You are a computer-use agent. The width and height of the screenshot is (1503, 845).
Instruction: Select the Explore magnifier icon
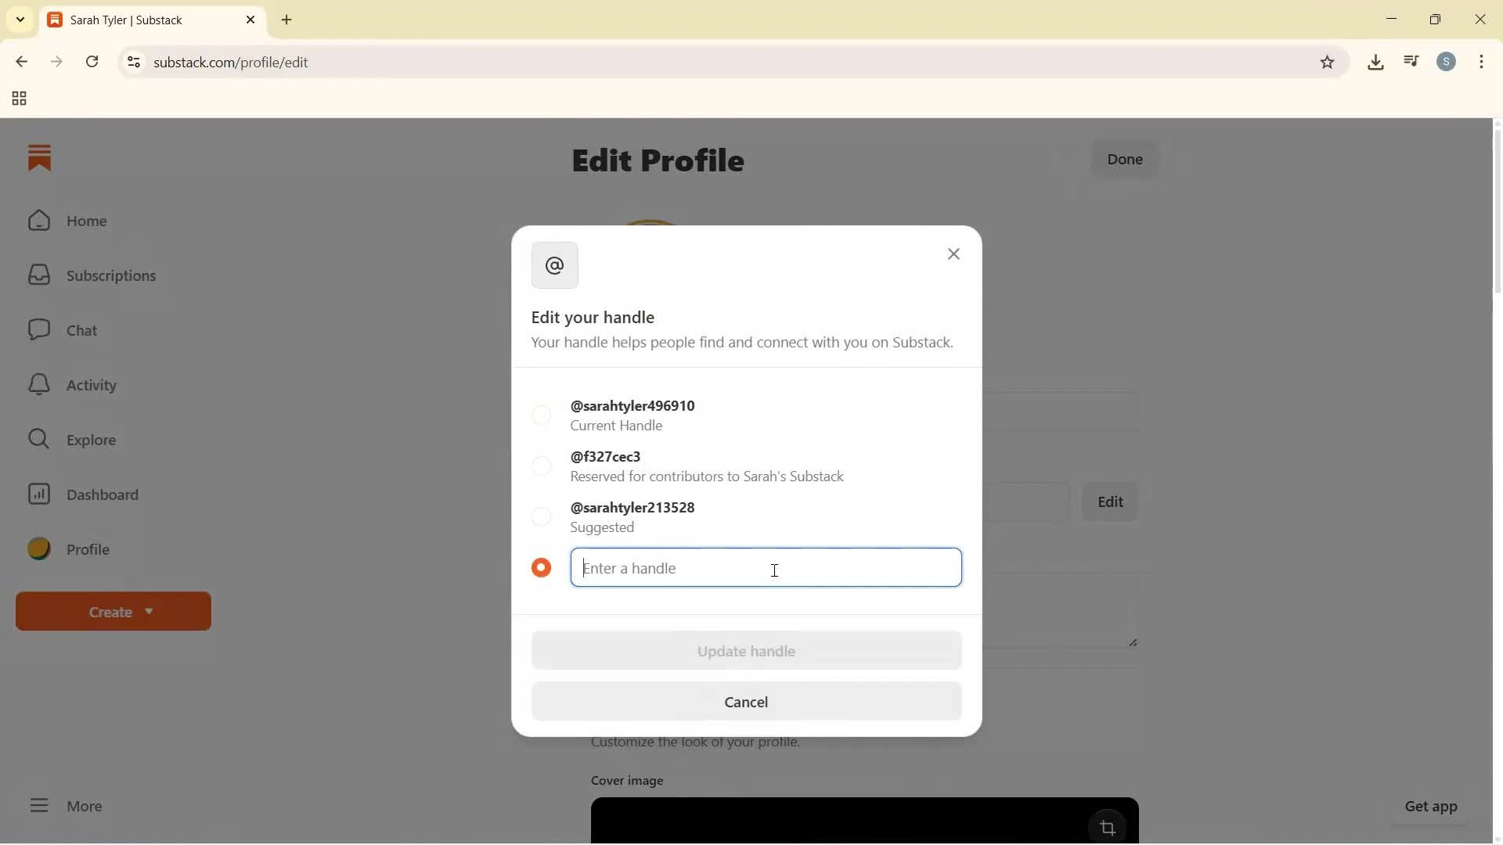coord(38,439)
